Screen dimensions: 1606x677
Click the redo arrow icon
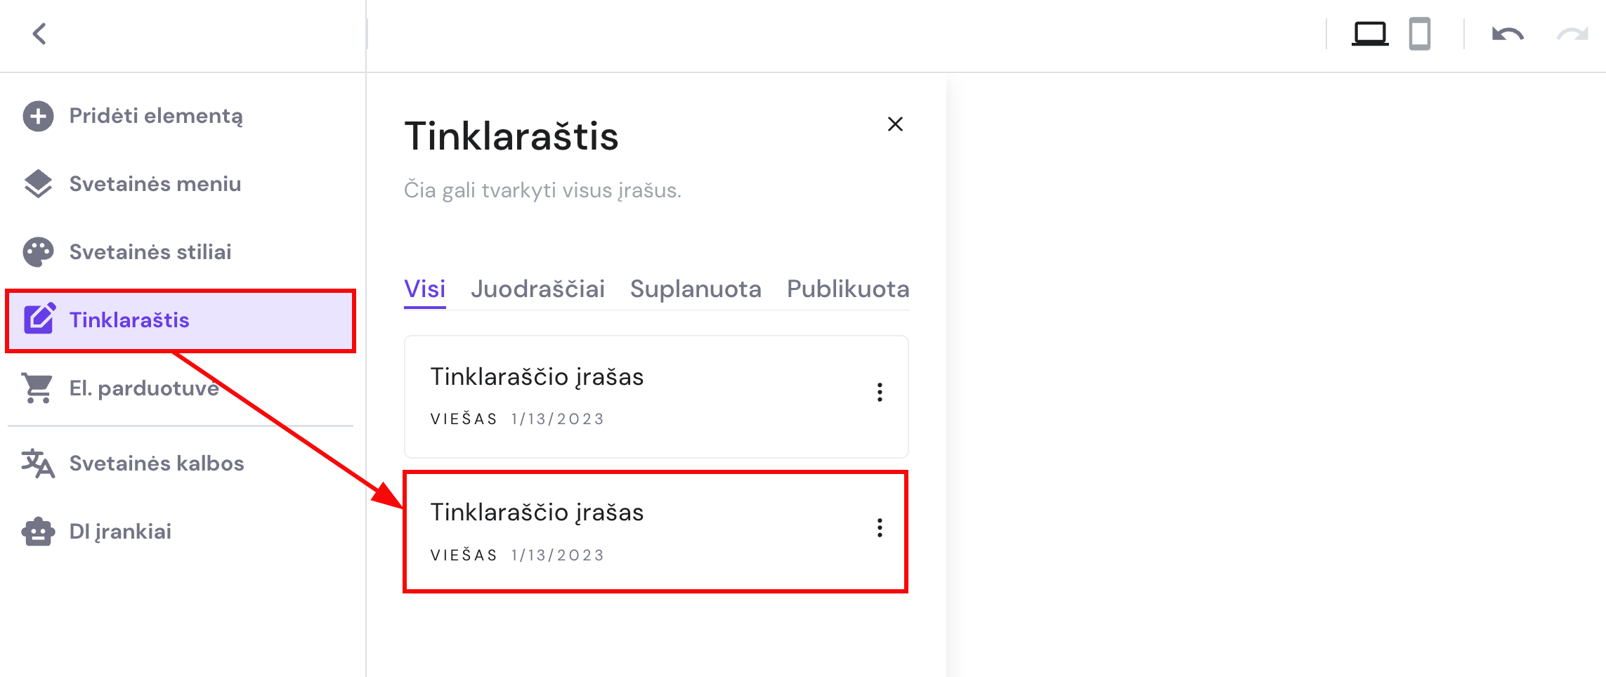1572,34
